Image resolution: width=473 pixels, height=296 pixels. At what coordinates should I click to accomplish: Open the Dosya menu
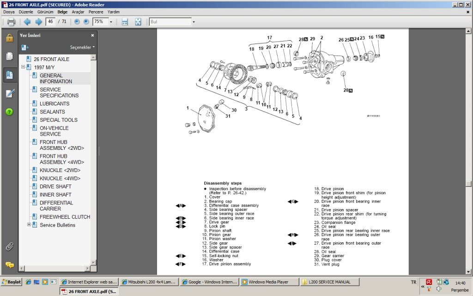pos(9,12)
